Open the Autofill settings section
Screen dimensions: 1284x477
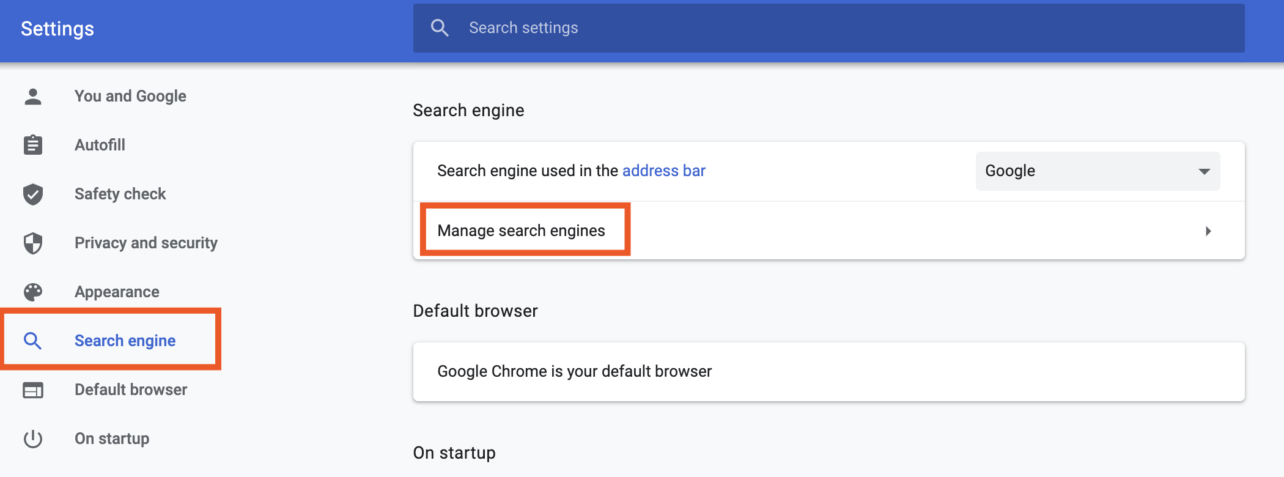pos(100,145)
